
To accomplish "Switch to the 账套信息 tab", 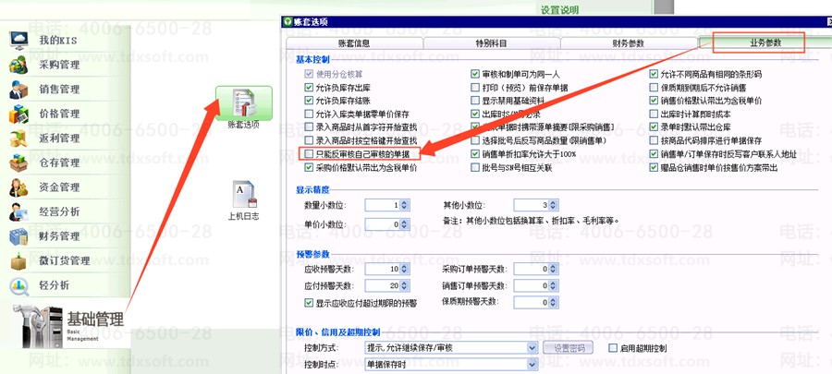I will [354, 43].
